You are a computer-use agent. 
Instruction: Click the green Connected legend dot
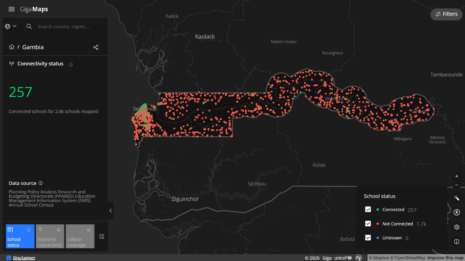(377, 209)
